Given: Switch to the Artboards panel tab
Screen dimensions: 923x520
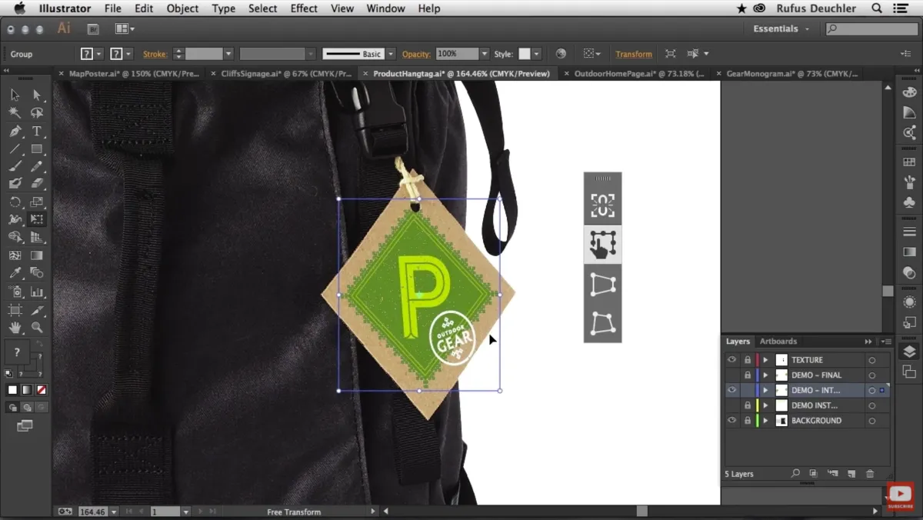Looking at the screenshot, I should point(778,342).
